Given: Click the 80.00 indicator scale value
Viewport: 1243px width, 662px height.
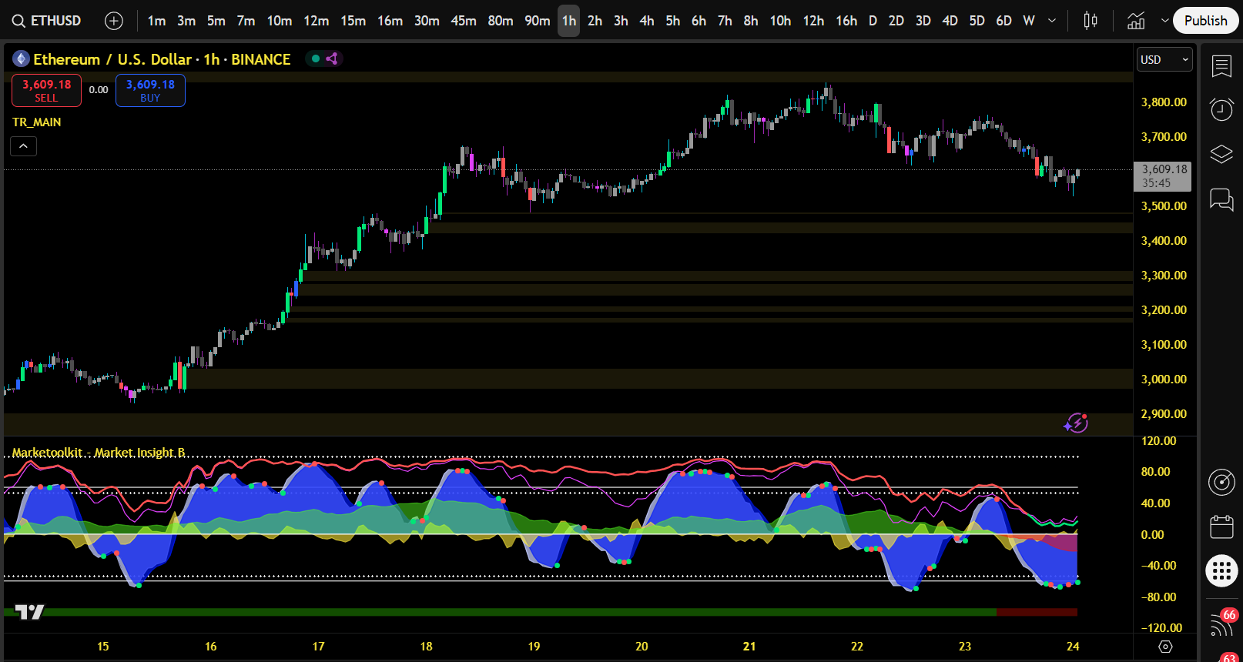Looking at the screenshot, I should [x=1155, y=472].
